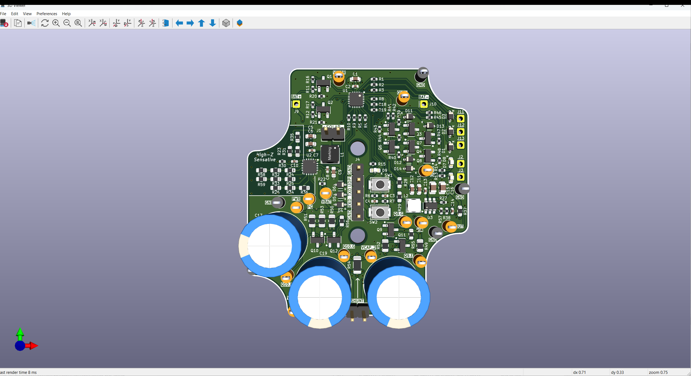Open the Preferences menu
Viewport: 691px width, 376px height.
click(x=47, y=14)
